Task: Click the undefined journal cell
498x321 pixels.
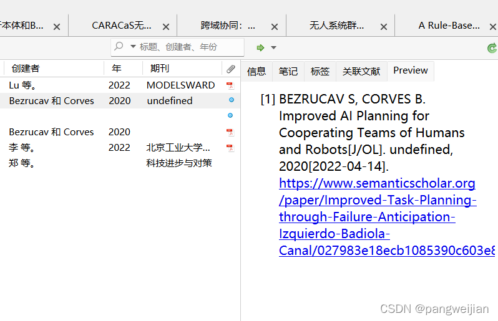Action: (170, 101)
